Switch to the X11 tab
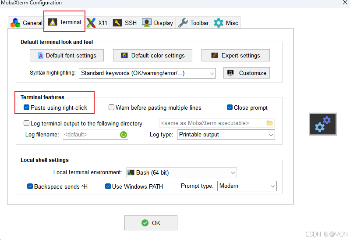The width and height of the screenshot is (350, 240). pos(97,23)
